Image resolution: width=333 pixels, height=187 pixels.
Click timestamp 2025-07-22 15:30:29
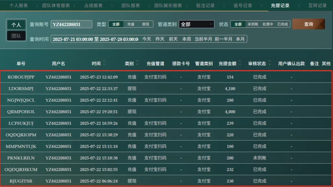pos(99,135)
